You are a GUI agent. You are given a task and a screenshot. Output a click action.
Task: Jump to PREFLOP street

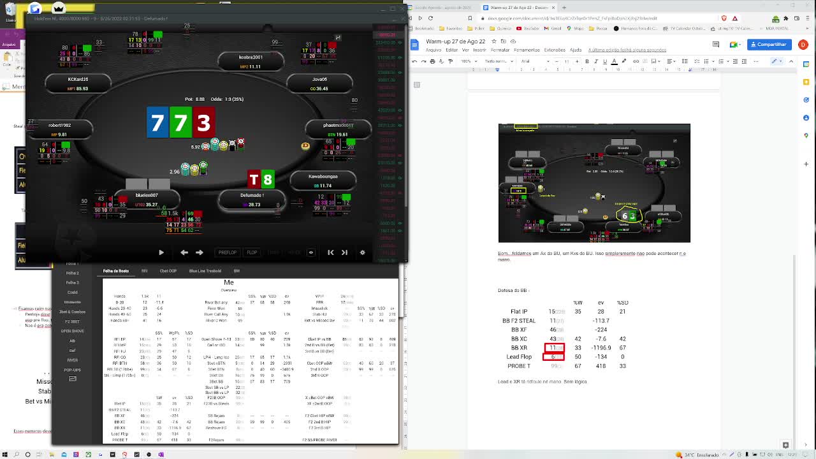(x=228, y=252)
